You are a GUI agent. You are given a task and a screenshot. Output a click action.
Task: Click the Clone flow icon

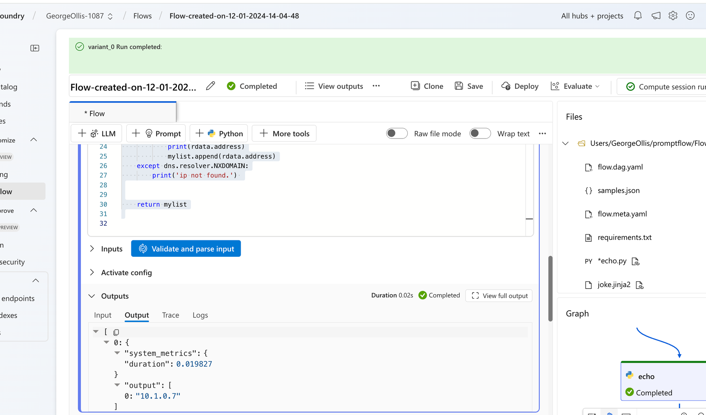pos(415,86)
